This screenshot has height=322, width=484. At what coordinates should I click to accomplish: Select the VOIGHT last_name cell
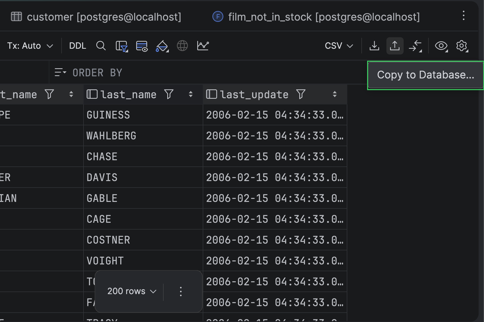[143, 261]
